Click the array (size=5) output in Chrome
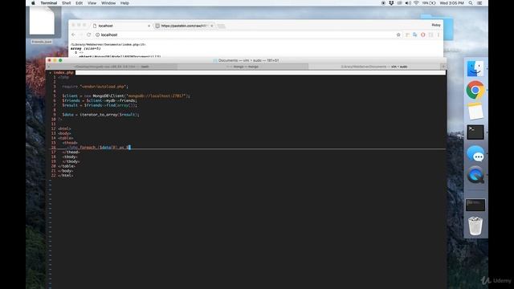The image size is (514, 289). [85, 48]
